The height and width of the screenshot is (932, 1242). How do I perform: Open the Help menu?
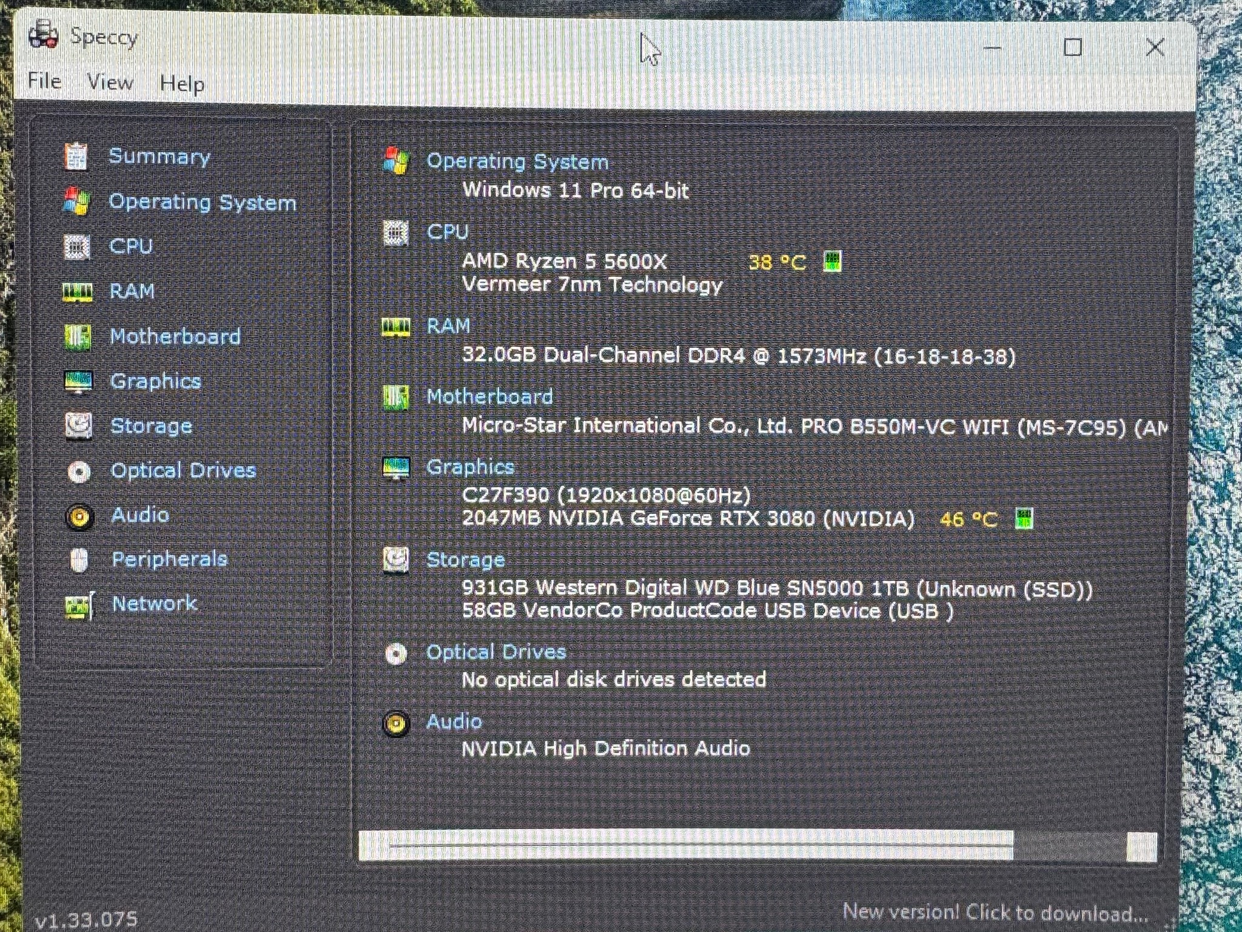pos(181,84)
